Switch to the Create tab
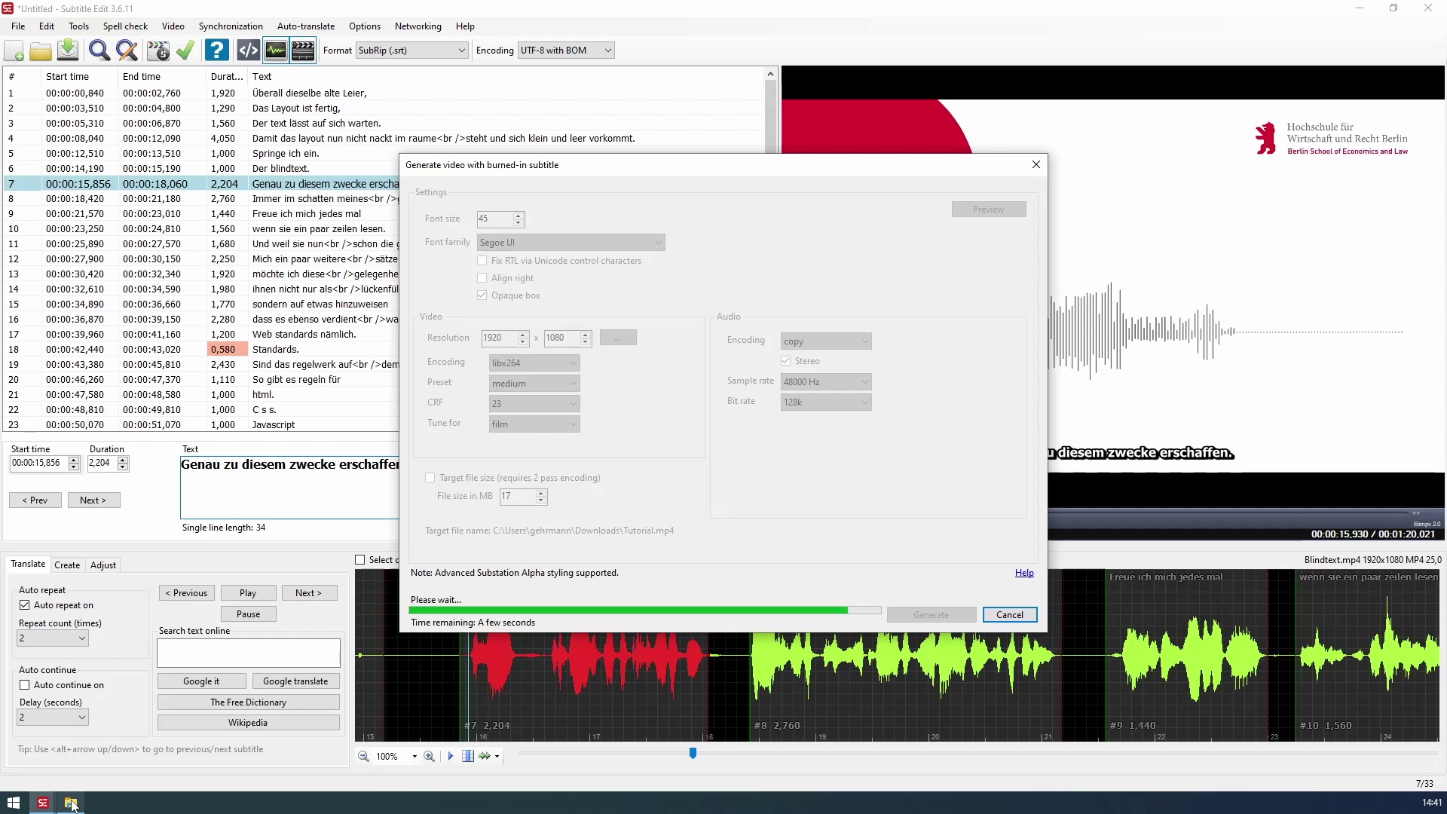 click(x=67, y=565)
